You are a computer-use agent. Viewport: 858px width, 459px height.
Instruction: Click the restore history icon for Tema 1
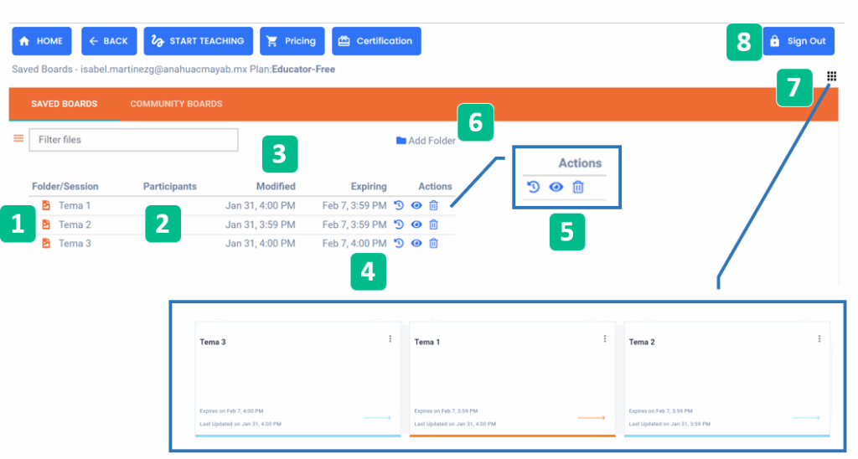[399, 205]
